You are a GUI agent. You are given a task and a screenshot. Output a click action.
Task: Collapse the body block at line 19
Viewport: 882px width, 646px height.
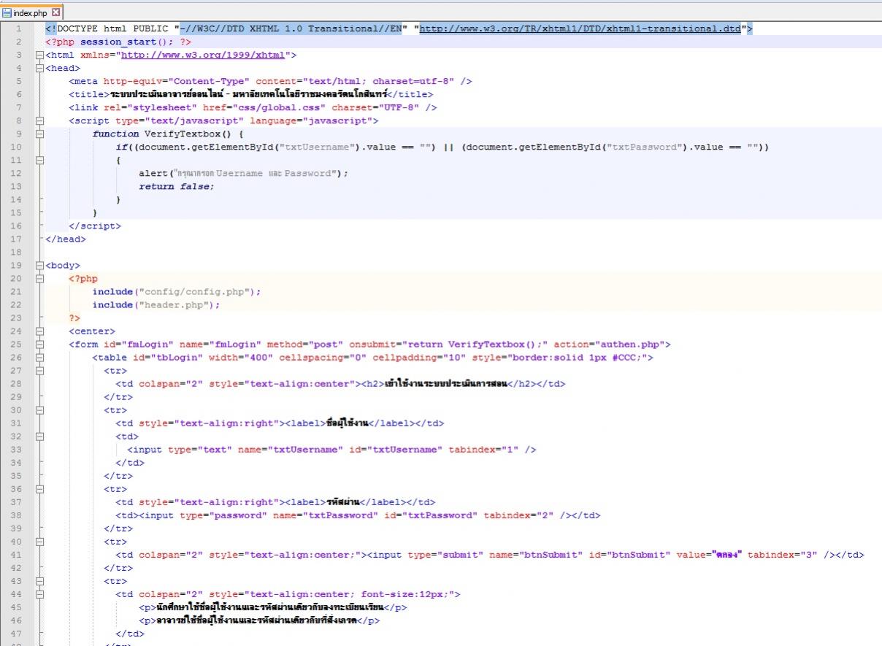pos(40,265)
